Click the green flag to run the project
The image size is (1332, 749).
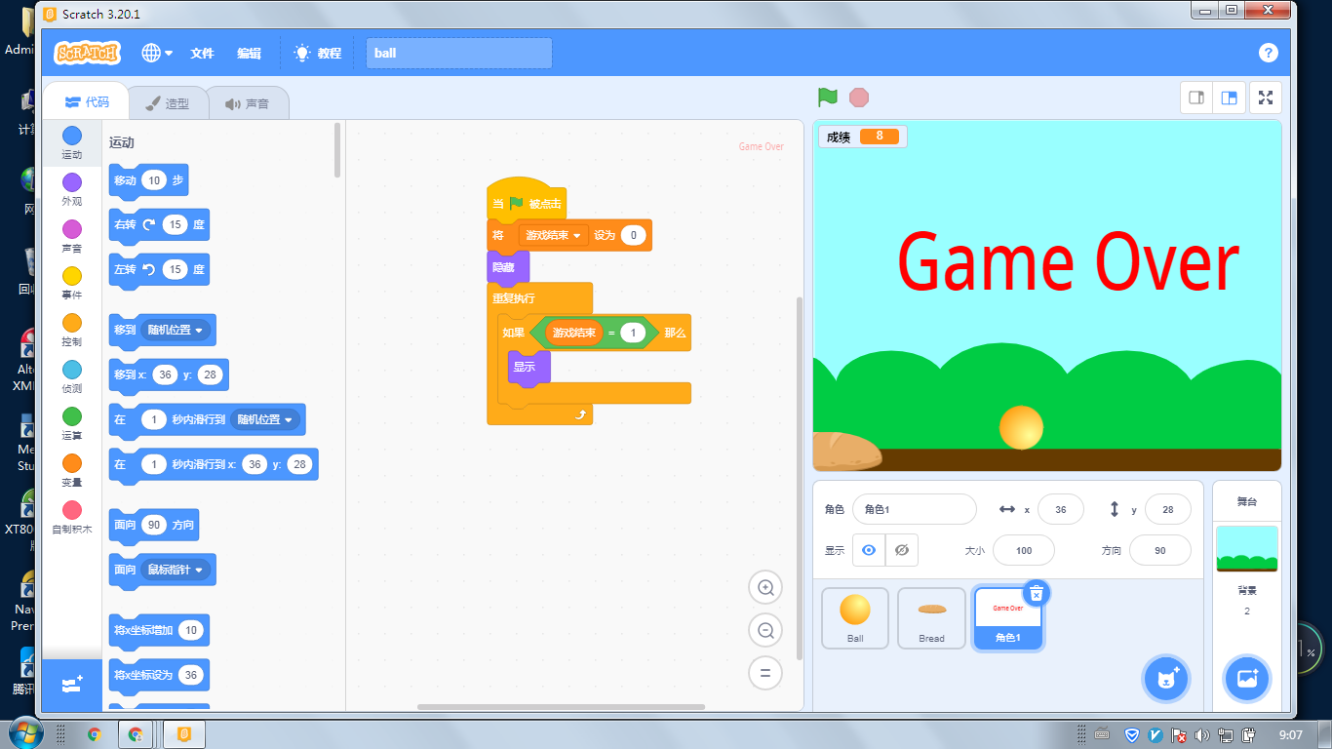click(828, 98)
